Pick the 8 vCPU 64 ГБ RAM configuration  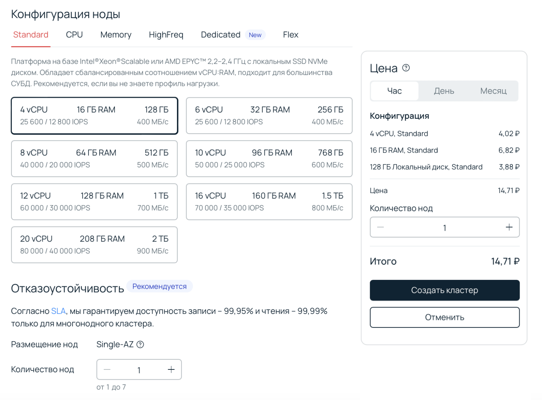[x=94, y=159]
